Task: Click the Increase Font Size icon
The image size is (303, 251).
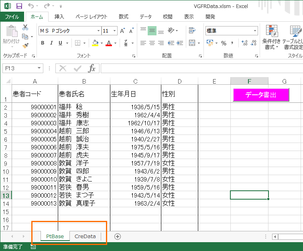Action: tap(122, 31)
